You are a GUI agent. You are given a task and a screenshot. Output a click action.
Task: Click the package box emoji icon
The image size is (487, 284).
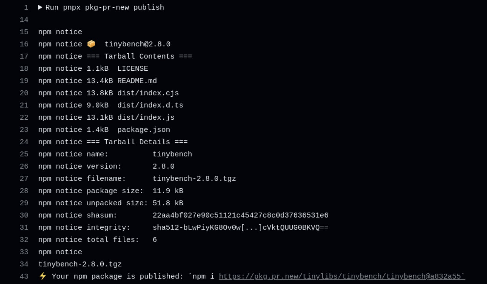pyautogui.click(x=91, y=44)
